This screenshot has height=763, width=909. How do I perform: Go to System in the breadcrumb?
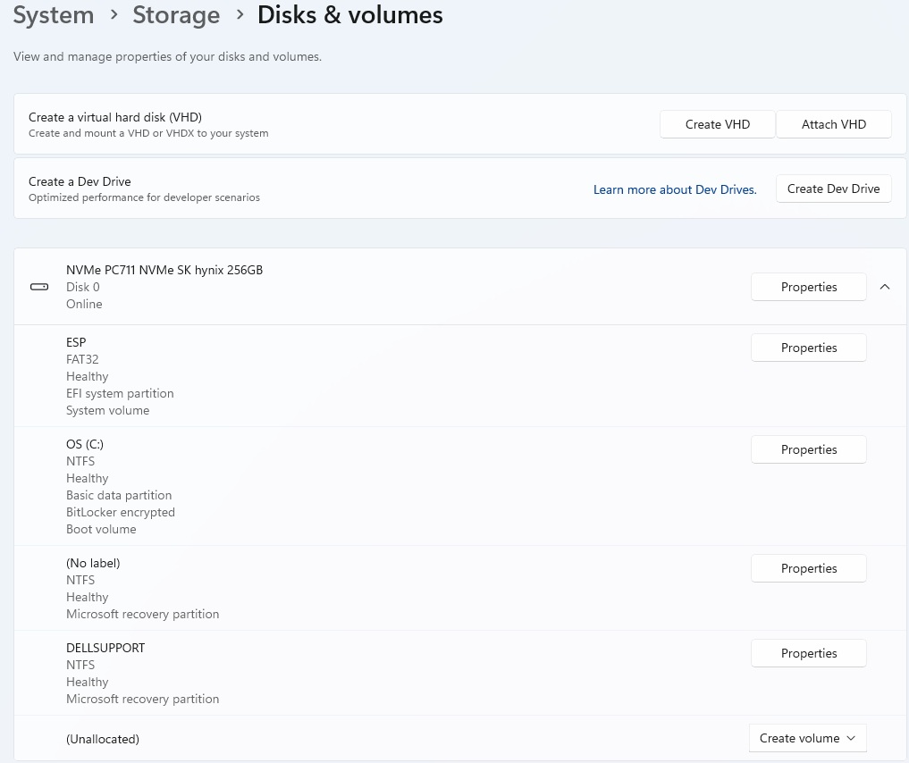(54, 15)
